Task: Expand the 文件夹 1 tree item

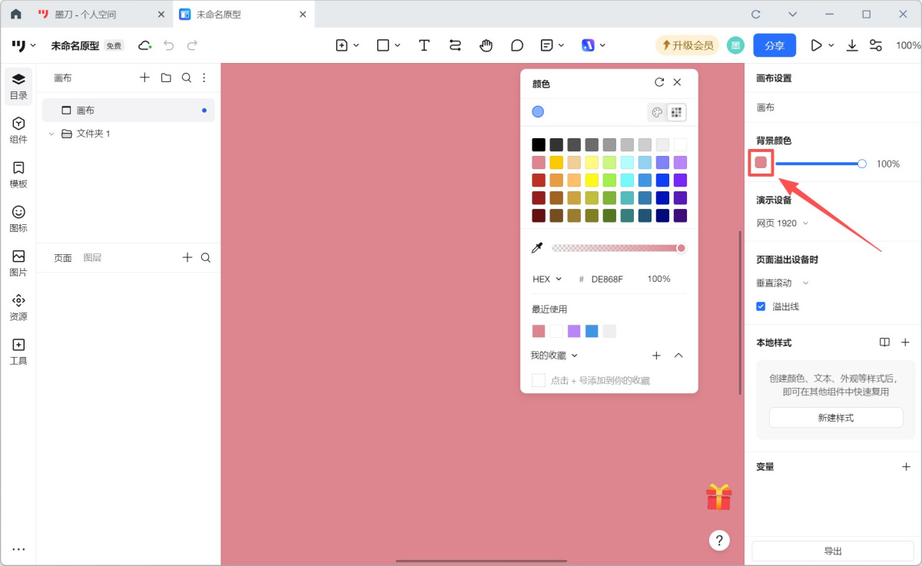Action: pyautogui.click(x=52, y=134)
